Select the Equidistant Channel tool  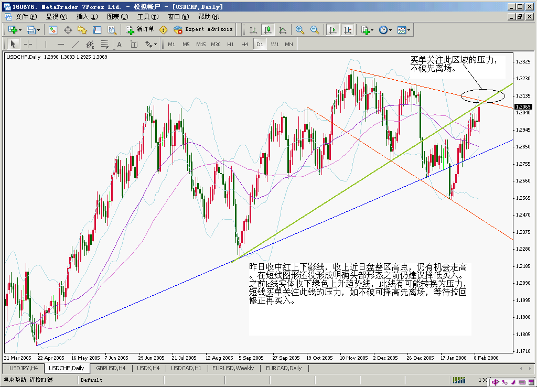[90, 44]
